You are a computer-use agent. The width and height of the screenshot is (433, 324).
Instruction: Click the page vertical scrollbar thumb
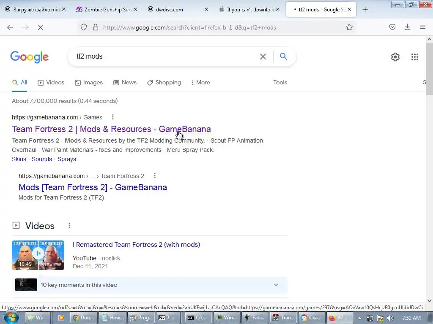click(x=429, y=68)
